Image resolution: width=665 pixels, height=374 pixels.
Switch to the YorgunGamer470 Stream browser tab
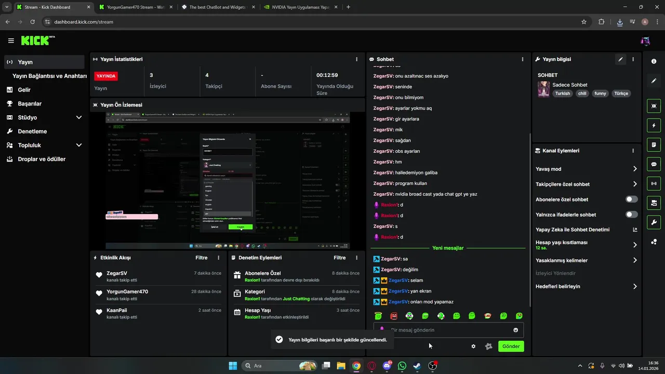135,7
